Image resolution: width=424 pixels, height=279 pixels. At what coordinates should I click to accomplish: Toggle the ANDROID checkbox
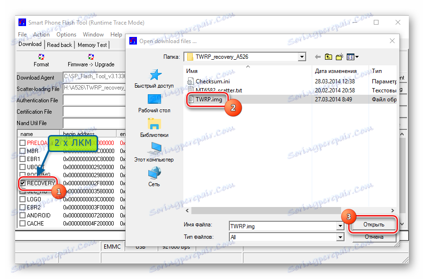22,216
